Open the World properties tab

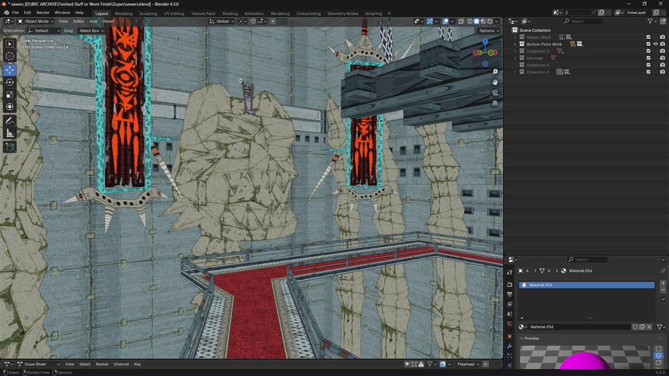pos(510,324)
